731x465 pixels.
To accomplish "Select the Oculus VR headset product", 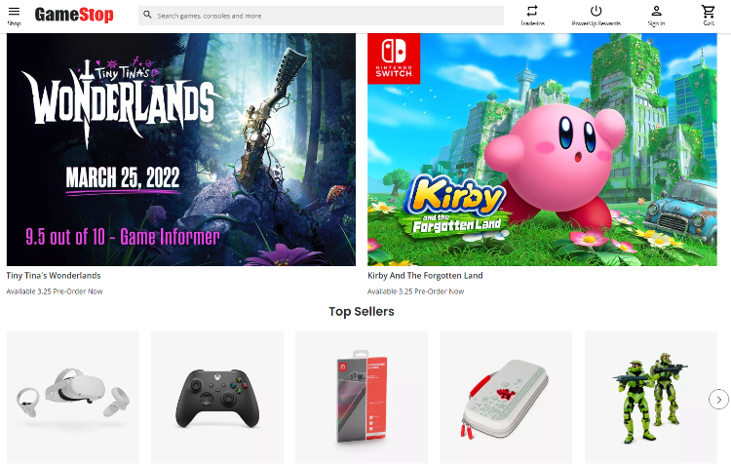I will (73, 397).
